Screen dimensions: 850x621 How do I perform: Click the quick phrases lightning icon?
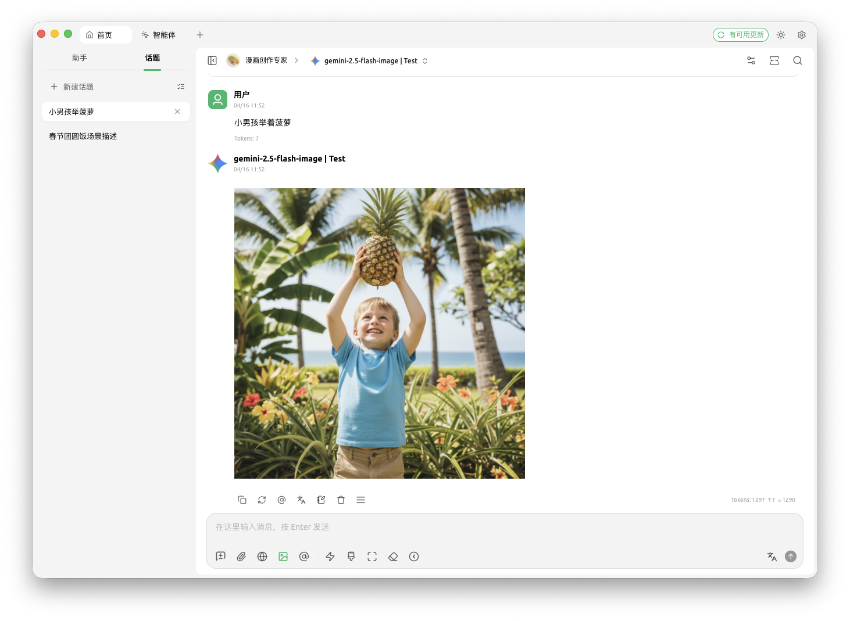330,557
